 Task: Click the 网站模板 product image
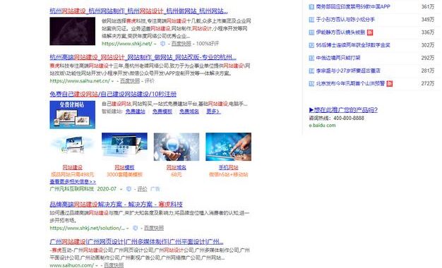tap(124, 147)
